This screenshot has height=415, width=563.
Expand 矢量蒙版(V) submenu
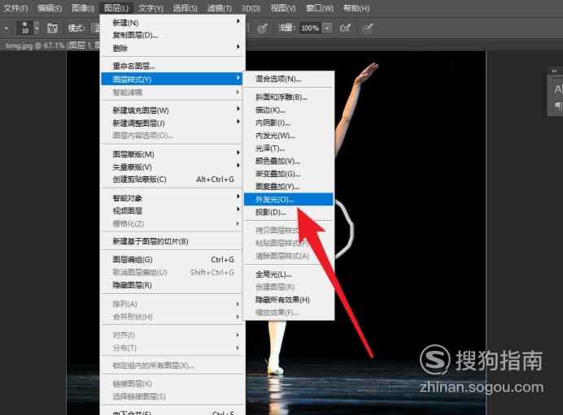click(172, 166)
